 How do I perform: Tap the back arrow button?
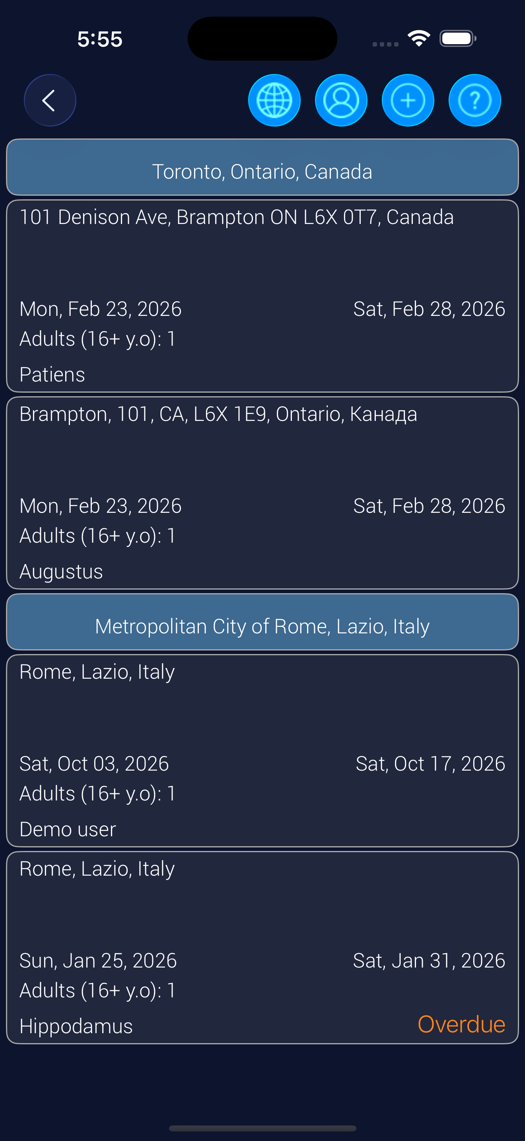(50, 101)
